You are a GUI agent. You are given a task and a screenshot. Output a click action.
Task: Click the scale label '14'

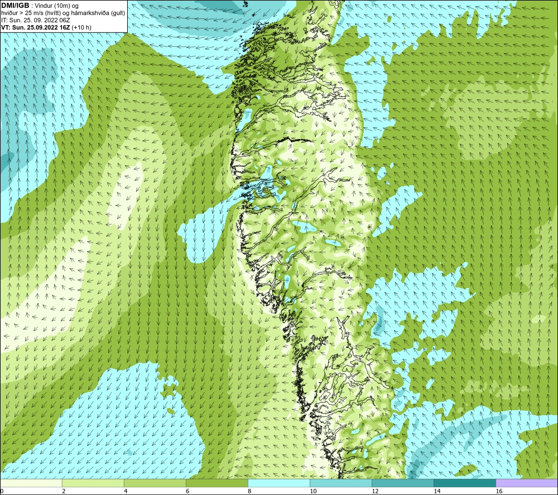point(437,491)
